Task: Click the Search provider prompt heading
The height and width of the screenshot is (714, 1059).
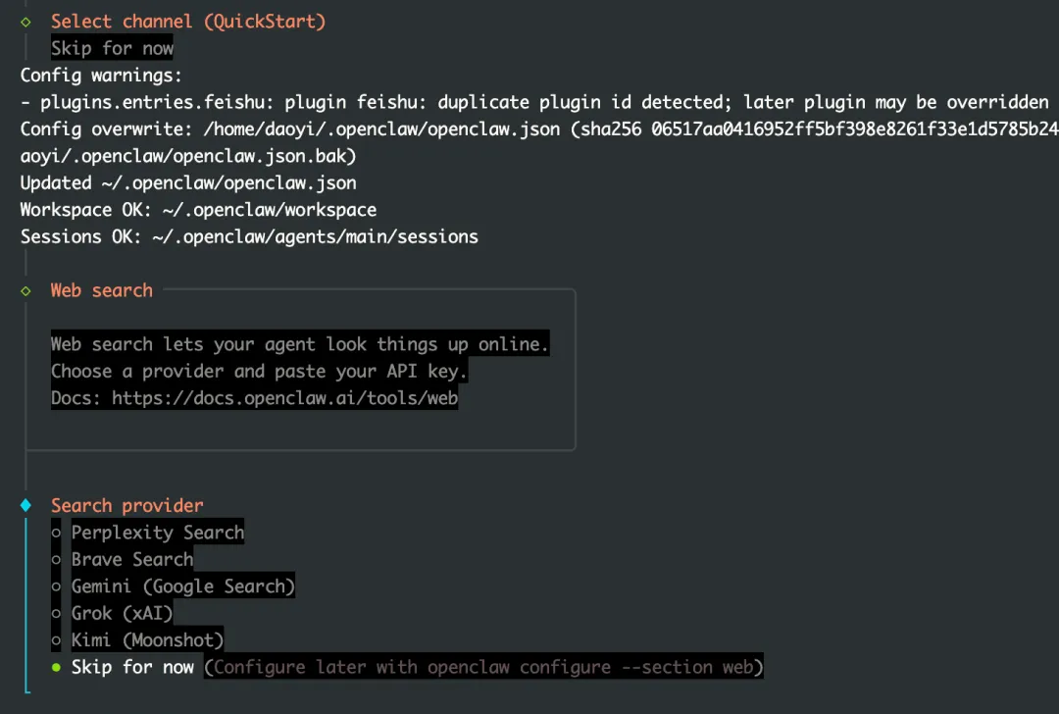Action: pyautogui.click(x=126, y=505)
